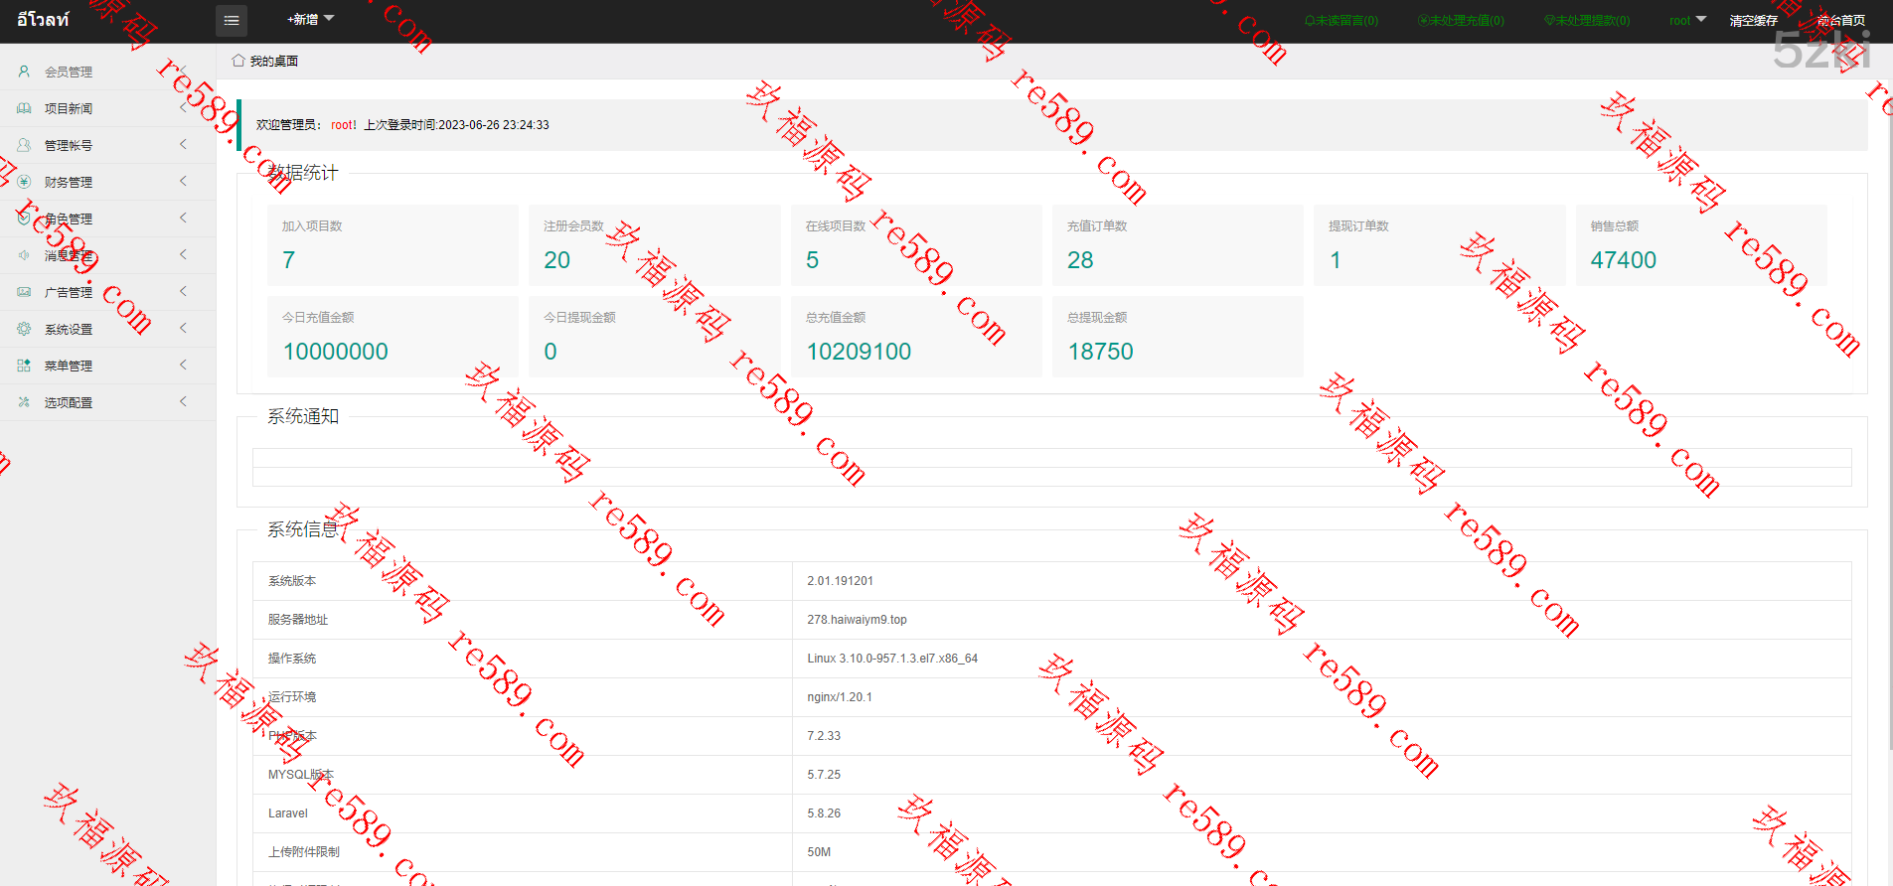Expand the 消息管理 chevron arrow
Viewport: 1893px width, 886px height.
pos(183,255)
